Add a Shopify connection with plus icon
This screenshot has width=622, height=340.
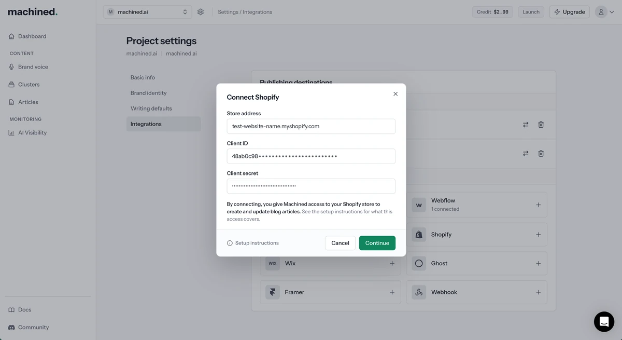538,235
